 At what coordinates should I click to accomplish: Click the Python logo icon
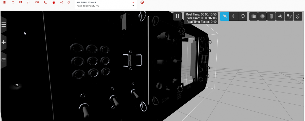54,3
